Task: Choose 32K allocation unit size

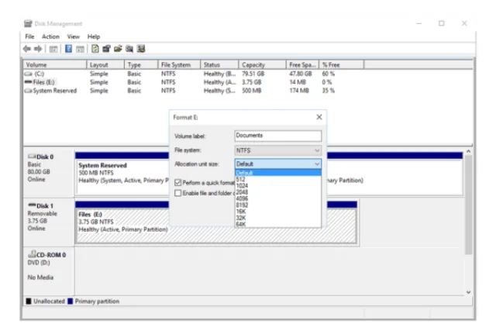Action: [x=278, y=218]
